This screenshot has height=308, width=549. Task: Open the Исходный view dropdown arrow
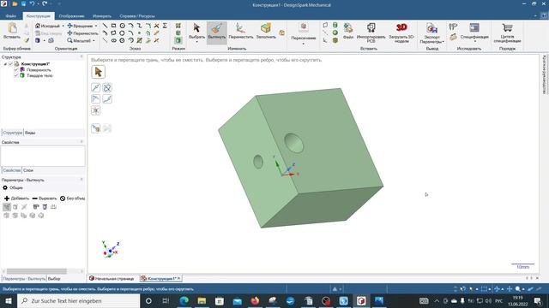tap(63, 26)
